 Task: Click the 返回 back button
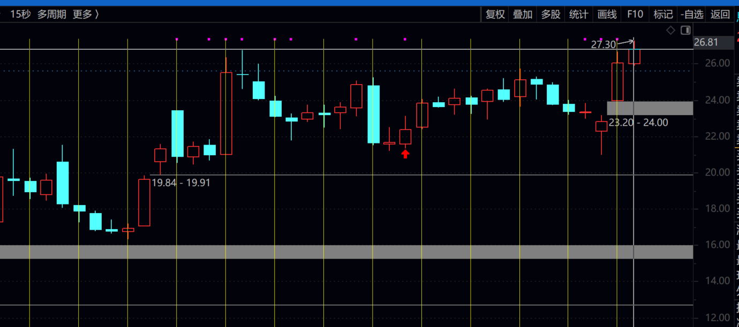point(720,14)
